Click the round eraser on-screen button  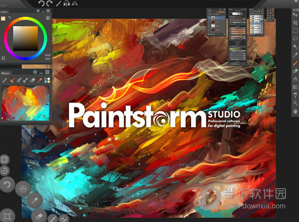[x=39, y=216]
